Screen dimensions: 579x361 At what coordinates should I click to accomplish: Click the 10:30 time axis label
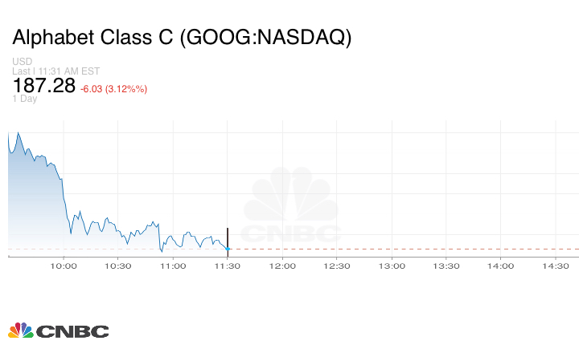point(117,266)
